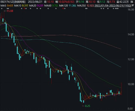This screenshot has height=111, width=135.
Task: Click the MA250 indicator label
Action: tap(82, 6)
